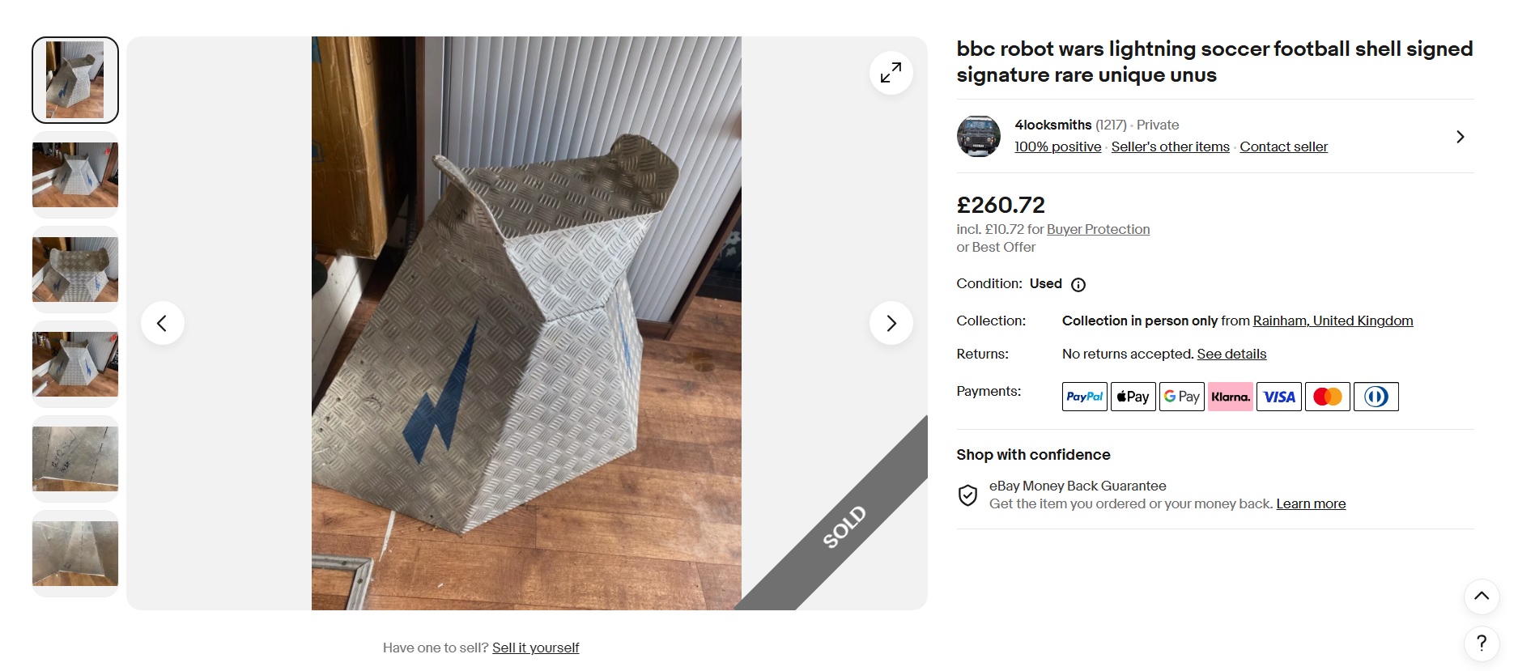Click the PayPal payment icon
This screenshot has width=1518, height=671.
(x=1084, y=397)
